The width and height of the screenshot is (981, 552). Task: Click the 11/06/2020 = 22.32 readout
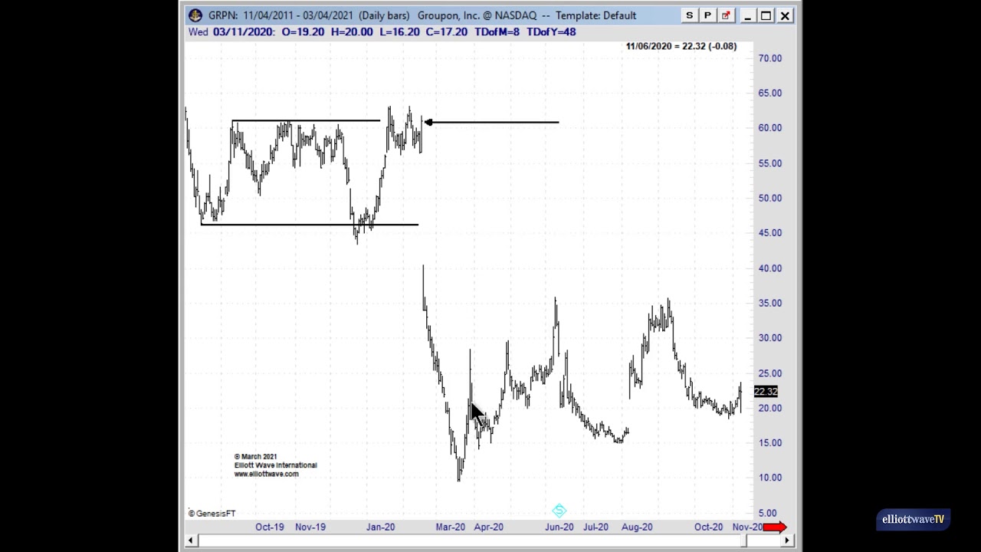[681, 46]
